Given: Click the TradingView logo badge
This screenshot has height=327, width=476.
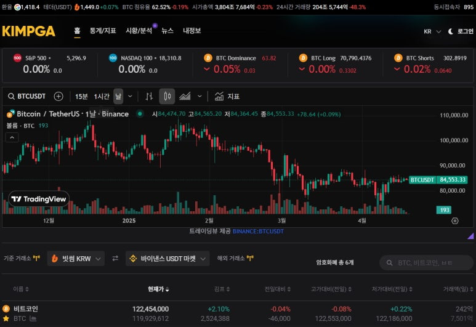Looking at the screenshot, I should click(x=39, y=199).
